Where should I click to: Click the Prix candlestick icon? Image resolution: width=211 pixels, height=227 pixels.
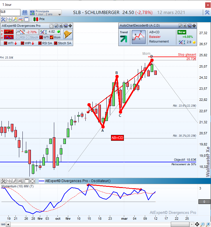click(36, 19)
